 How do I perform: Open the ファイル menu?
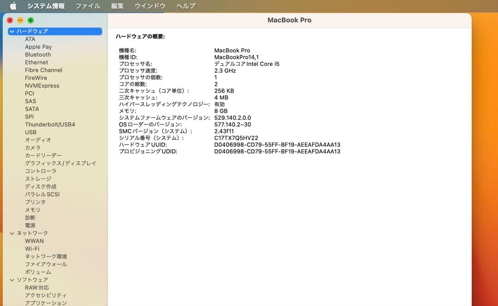coord(88,6)
